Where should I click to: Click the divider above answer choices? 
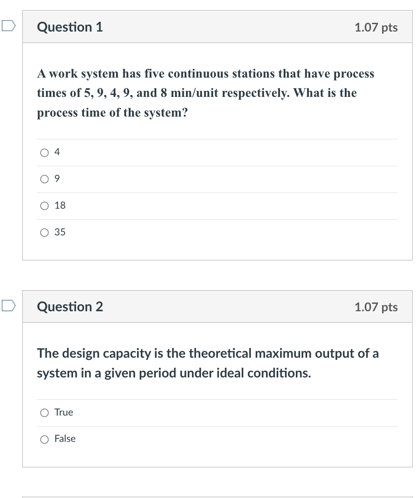[x=217, y=139]
